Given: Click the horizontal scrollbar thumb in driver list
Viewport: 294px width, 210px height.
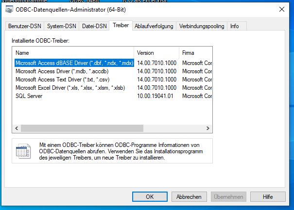Looking at the screenshot, I should 82,128.
